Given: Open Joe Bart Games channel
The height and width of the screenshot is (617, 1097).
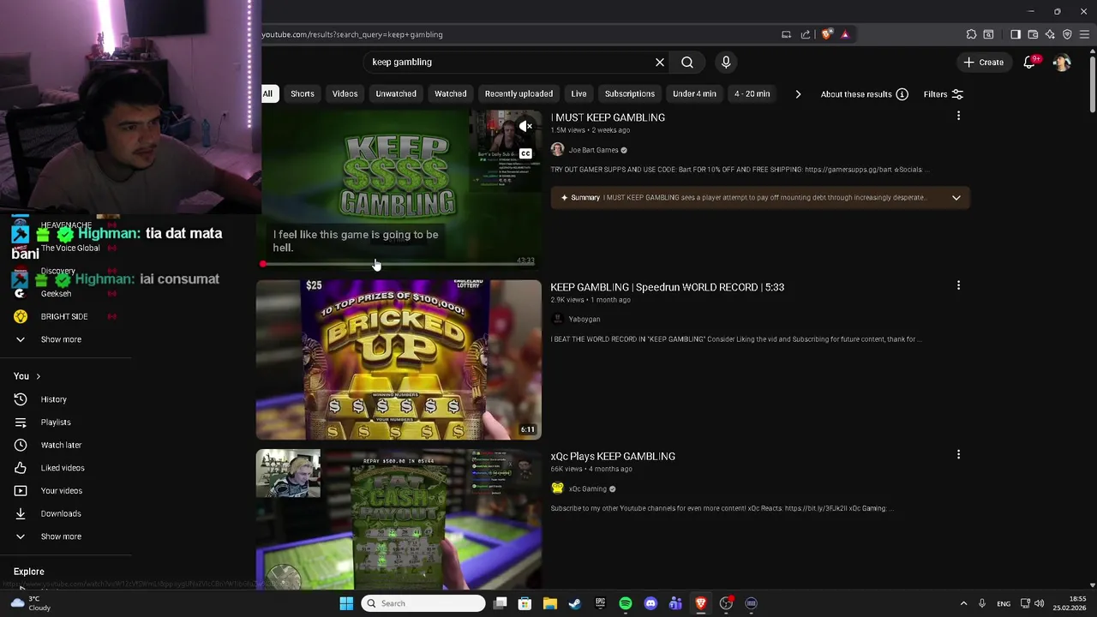Looking at the screenshot, I should [593, 150].
